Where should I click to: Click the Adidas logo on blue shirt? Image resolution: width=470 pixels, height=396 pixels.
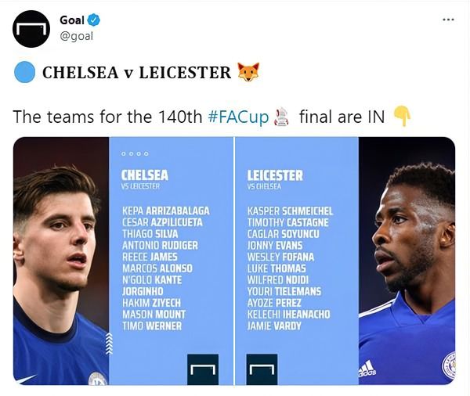(367, 369)
